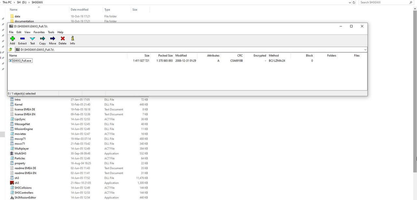Click the LipsSync ACT file icon

click(12, 119)
